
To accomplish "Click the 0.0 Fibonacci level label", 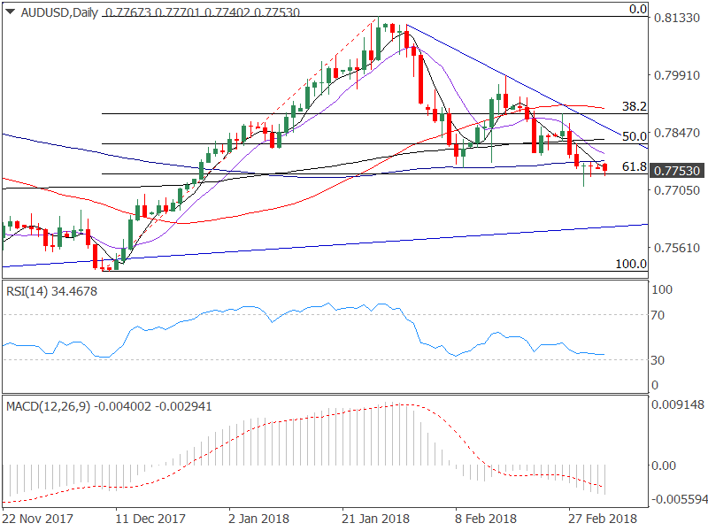I will tap(638, 9).
